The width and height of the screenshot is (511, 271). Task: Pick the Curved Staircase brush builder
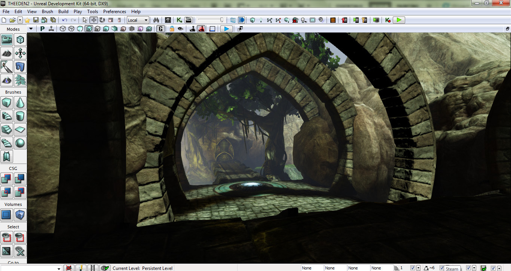(x=7, y=116)
